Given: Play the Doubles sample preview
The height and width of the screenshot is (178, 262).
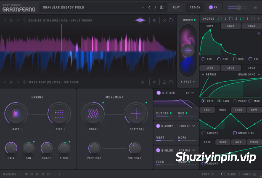Looking at the screenshot, I should (11, 20).
